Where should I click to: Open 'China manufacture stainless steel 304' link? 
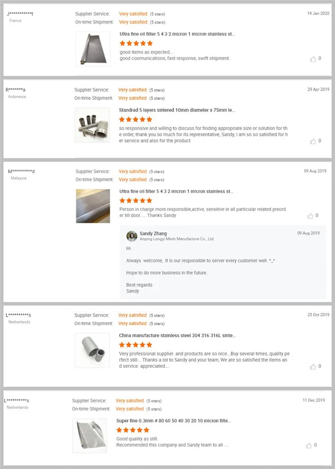177,335
